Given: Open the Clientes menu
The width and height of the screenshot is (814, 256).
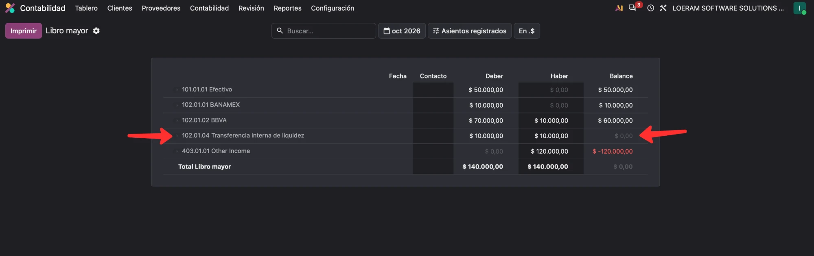Looking at the screenshot, I should tap(120, 8).
